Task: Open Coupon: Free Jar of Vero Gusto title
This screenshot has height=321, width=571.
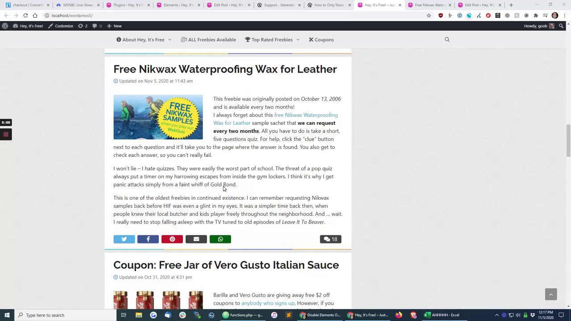Action: (x=226, y=265)
